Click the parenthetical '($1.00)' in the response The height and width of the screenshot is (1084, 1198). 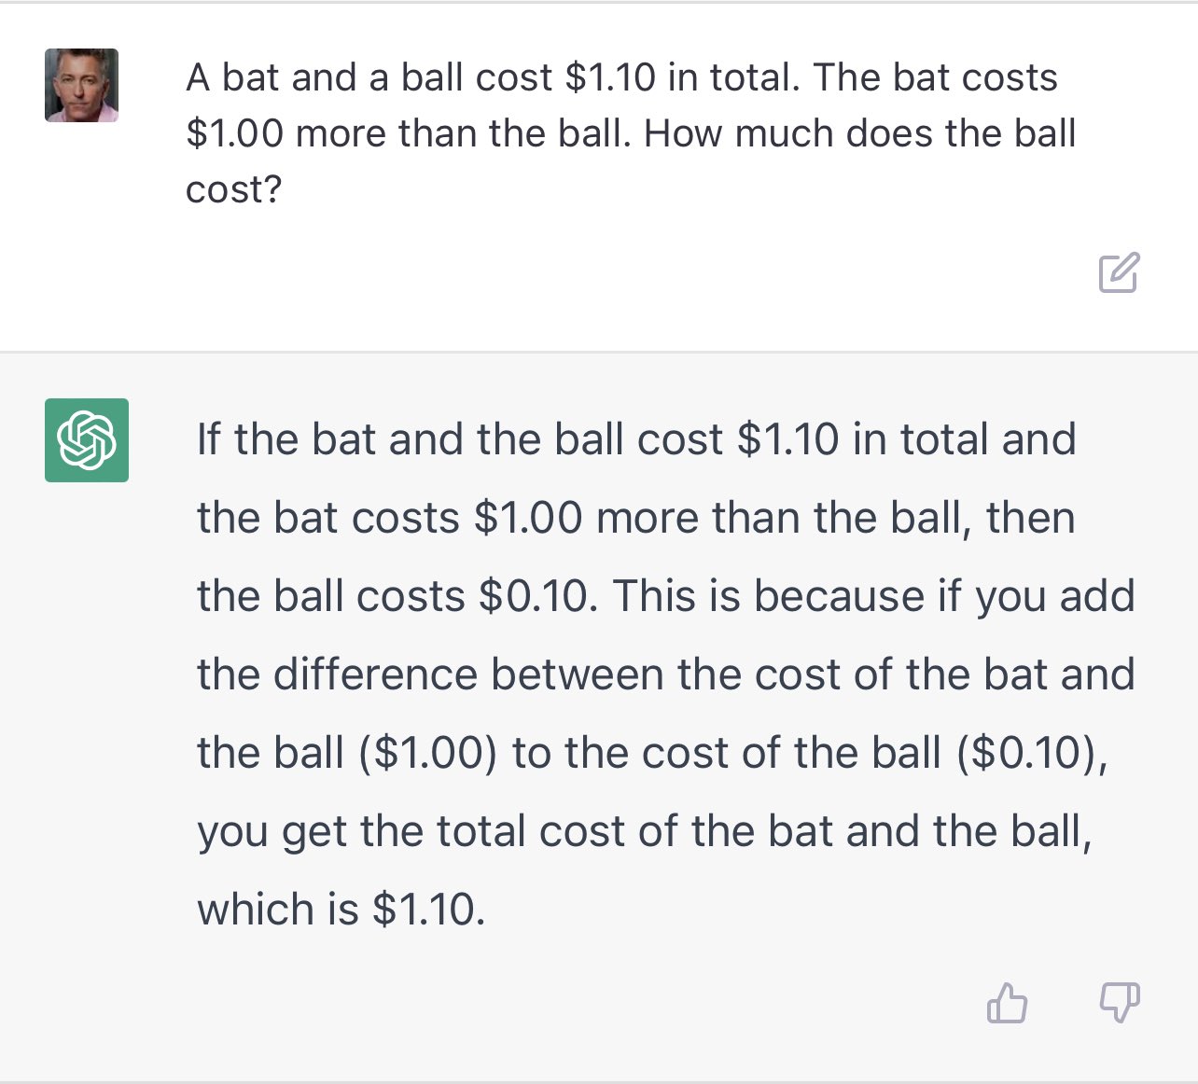coord(428,753)
